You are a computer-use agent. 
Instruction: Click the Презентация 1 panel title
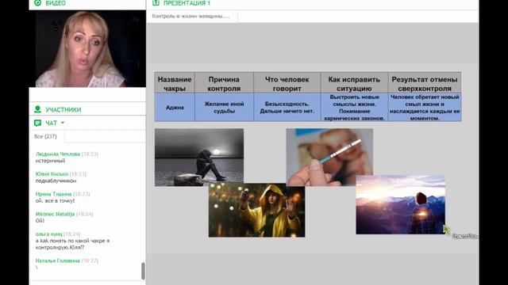(x=187, y=3)
